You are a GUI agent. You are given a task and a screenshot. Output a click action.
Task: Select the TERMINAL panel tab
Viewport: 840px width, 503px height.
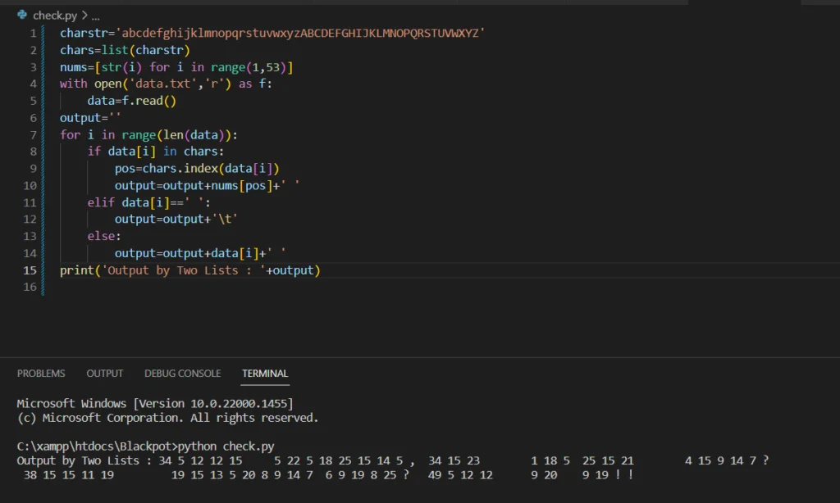click(265, 374)
